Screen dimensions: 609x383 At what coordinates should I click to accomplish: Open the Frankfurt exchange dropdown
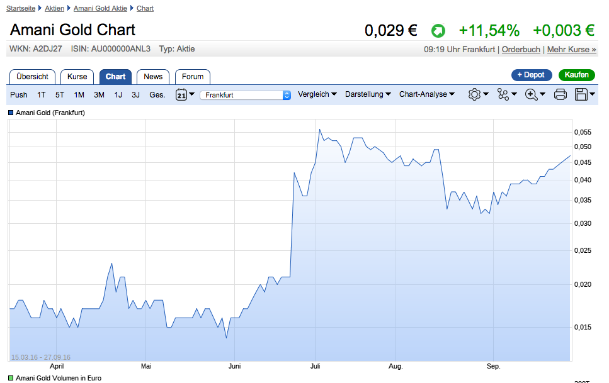pos(245,95)
